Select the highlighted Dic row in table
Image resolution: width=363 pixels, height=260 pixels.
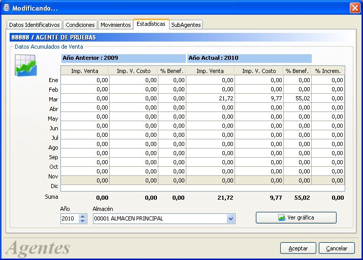pyautogui.click(x=203, y=180)
